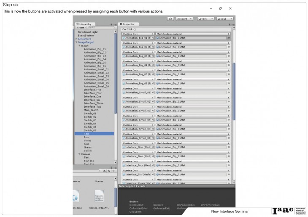
Task: Open the Account dropdown
Action: (x=184, y=19)
